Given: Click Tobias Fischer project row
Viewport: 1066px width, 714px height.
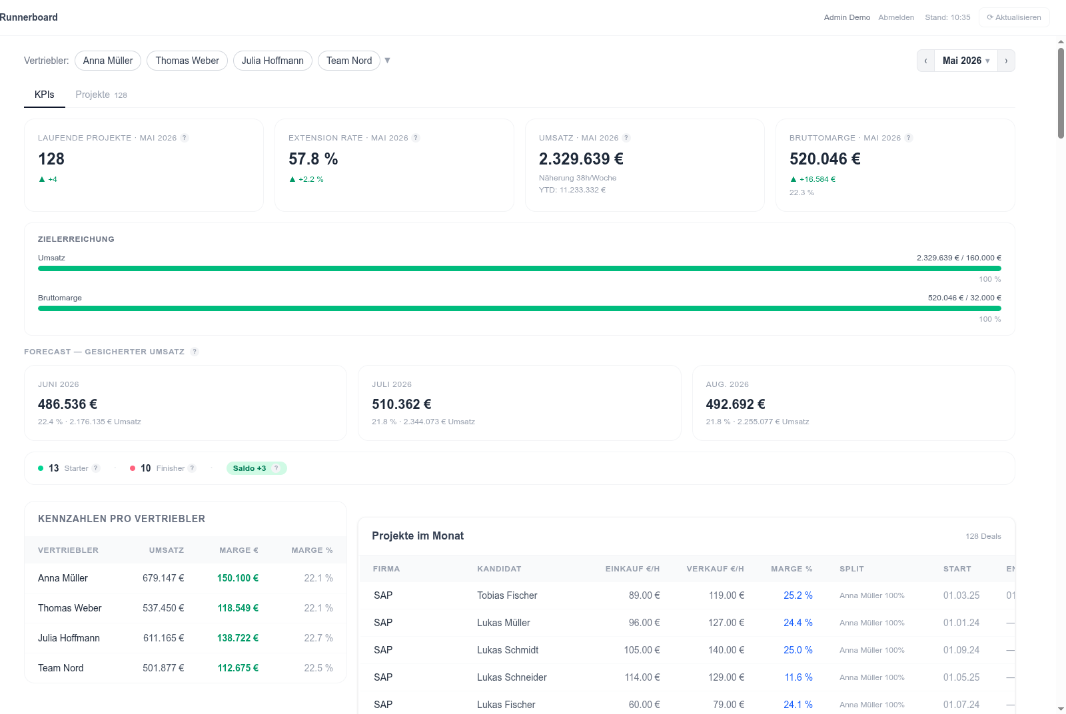Looking at the screenshot, I should pyautogui.click(x=686, y=595).
